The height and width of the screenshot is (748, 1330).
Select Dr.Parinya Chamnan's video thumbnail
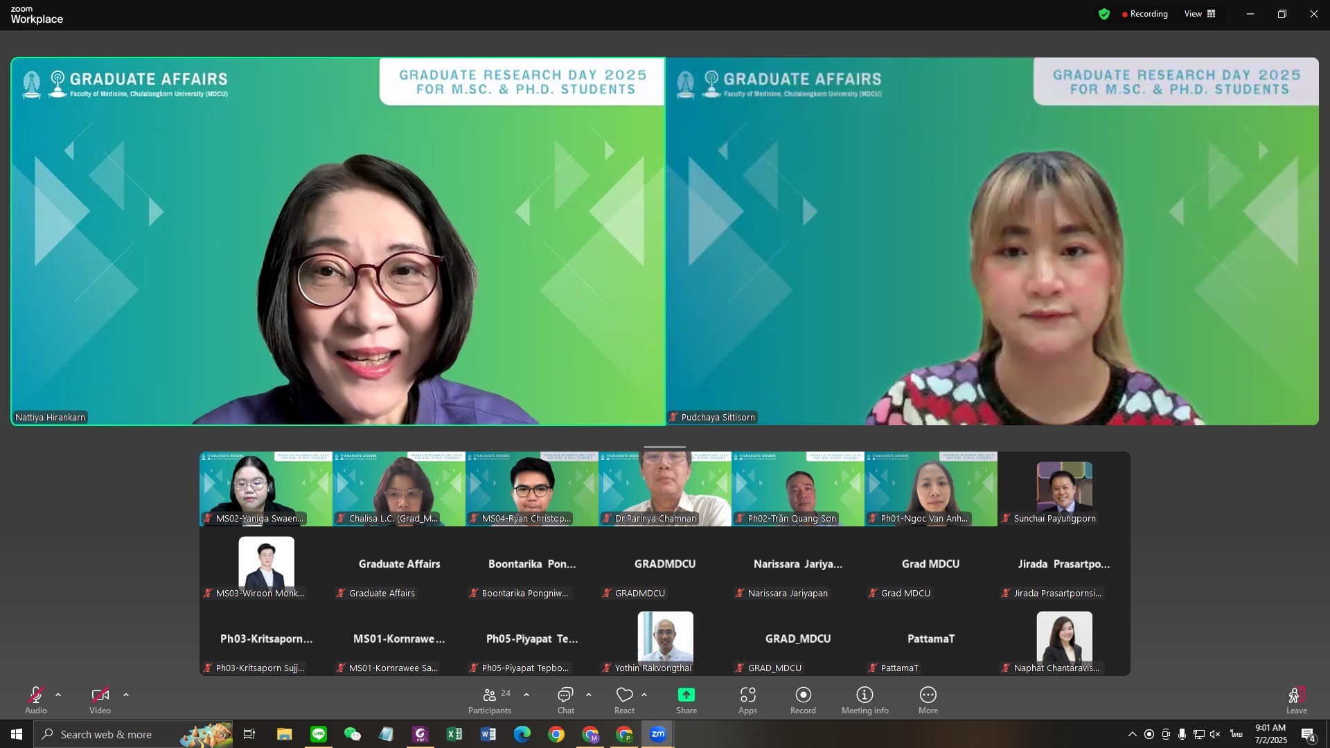coord(664,488)
